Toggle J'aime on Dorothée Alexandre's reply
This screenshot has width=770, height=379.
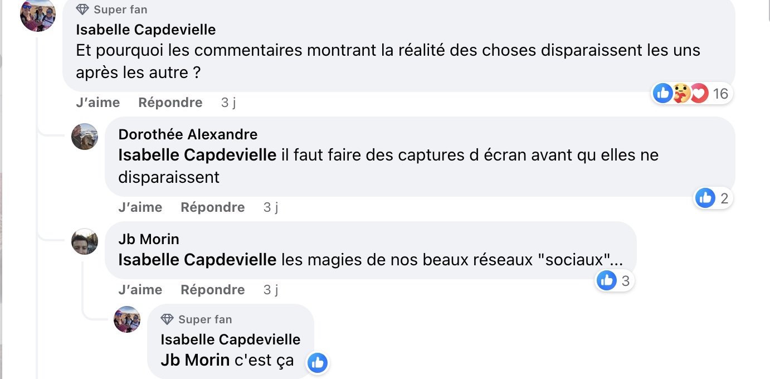coord(140,207)
